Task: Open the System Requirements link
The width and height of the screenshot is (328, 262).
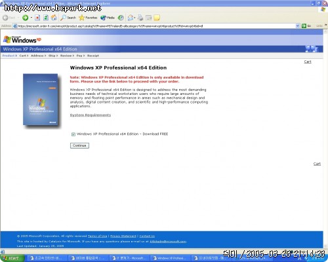Action: pos(91,115)
